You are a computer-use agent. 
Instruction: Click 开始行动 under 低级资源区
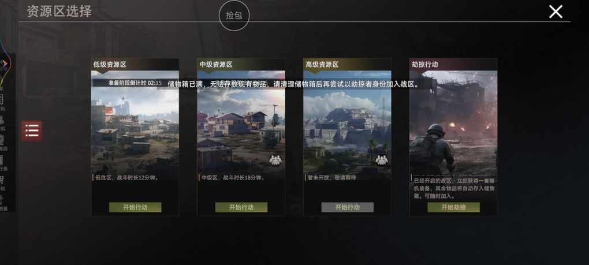point(135,207)
